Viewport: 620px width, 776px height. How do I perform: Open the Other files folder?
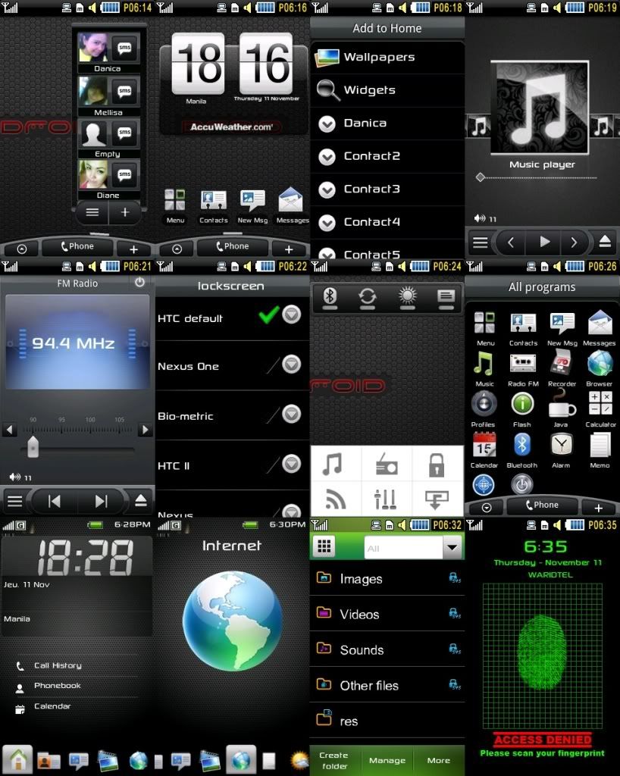(x=387, y=685)
